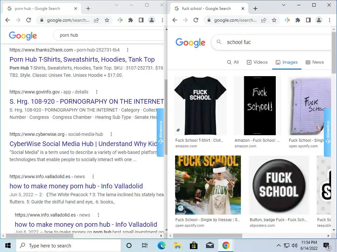Open the lined notebook paper image from Spotify

click(309, 105)
